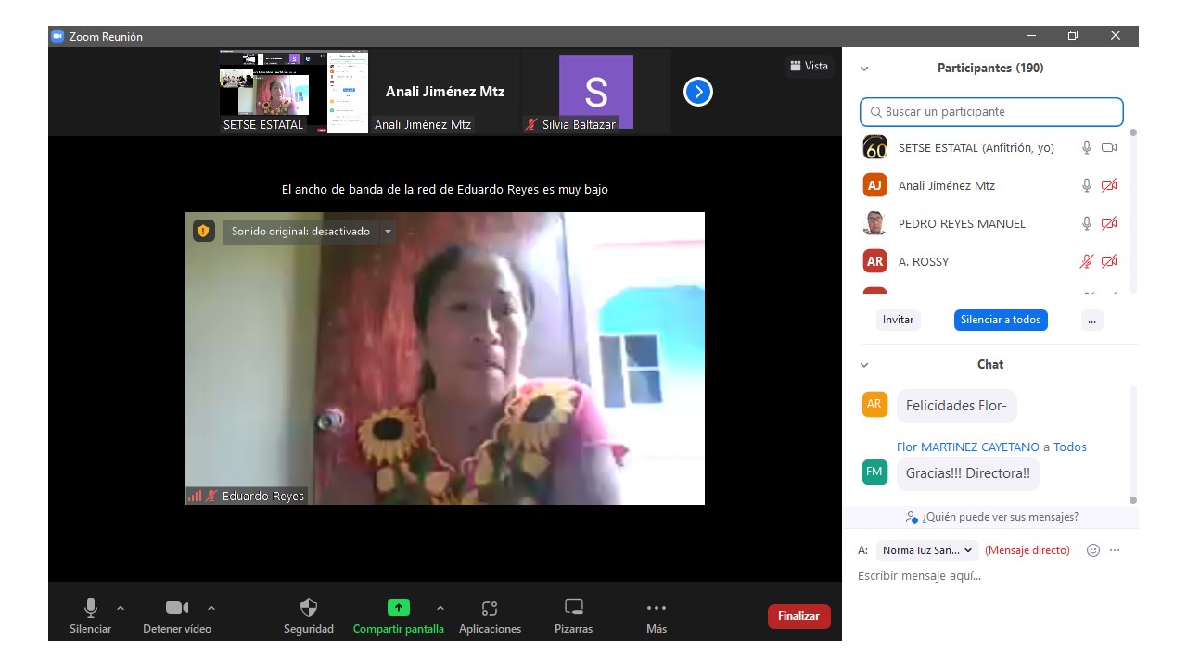Select AJ avatar of Anali Jiménez

point(874,185)
